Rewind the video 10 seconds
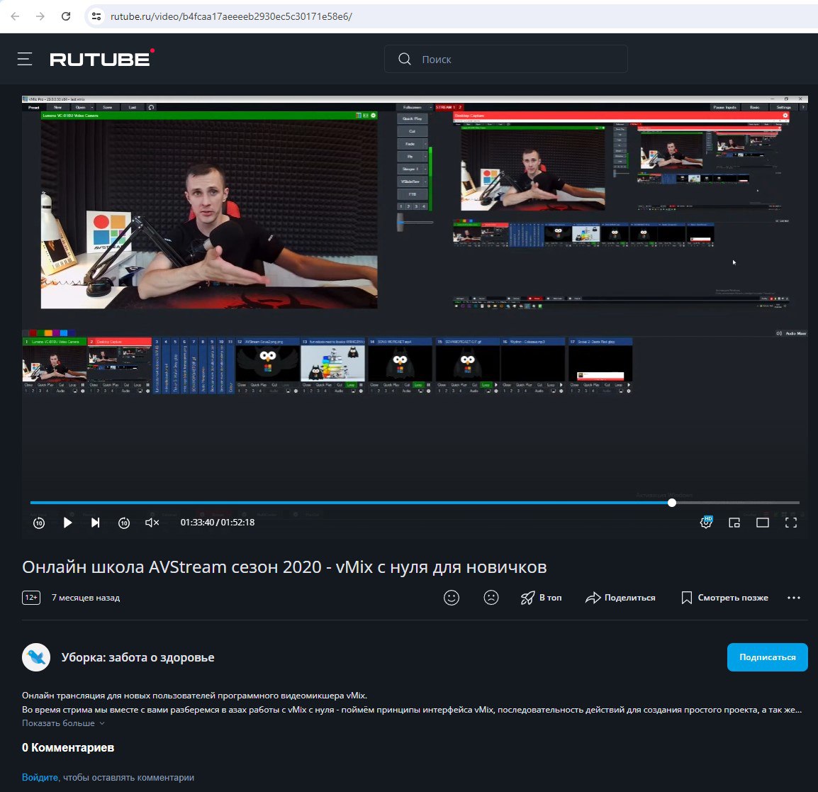 click(38, 523)
